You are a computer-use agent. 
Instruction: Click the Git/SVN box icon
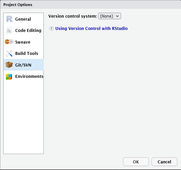click(x=9, y=65)
